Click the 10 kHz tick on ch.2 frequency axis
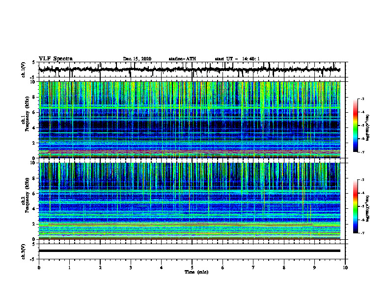This screenshot has height=300, width=389. [33, 163]
